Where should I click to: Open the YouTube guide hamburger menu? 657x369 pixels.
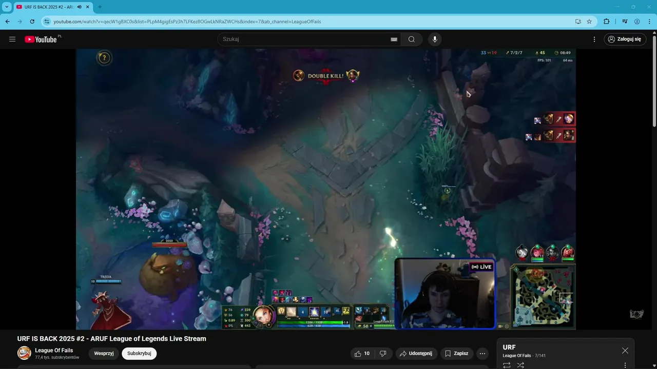[12, 39]
